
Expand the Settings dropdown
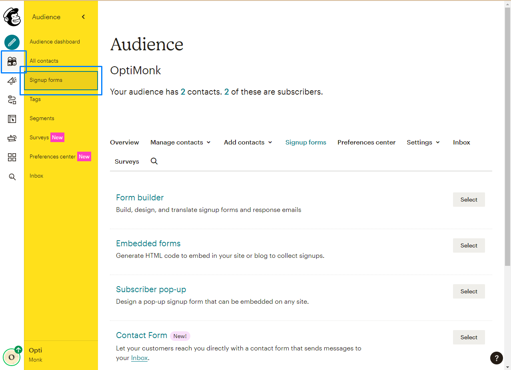tap(423, 142)
